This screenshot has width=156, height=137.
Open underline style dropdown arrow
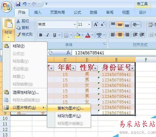tap(60, 35)
